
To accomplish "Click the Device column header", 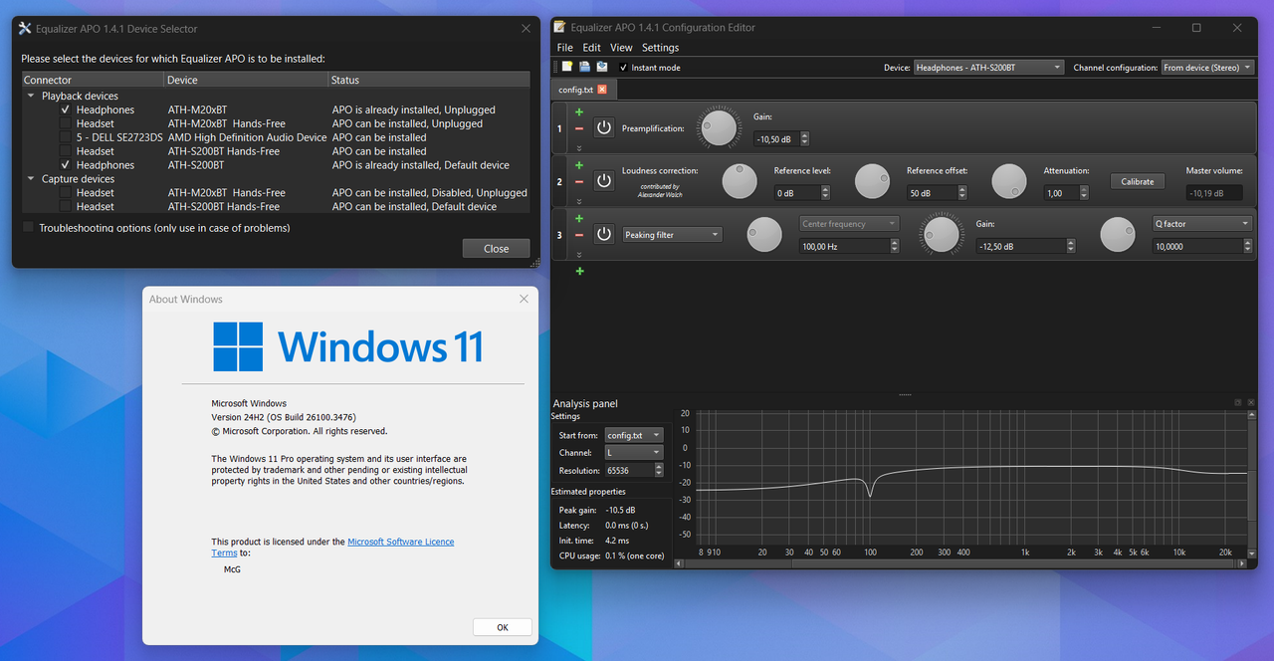I will pos(246,80).
